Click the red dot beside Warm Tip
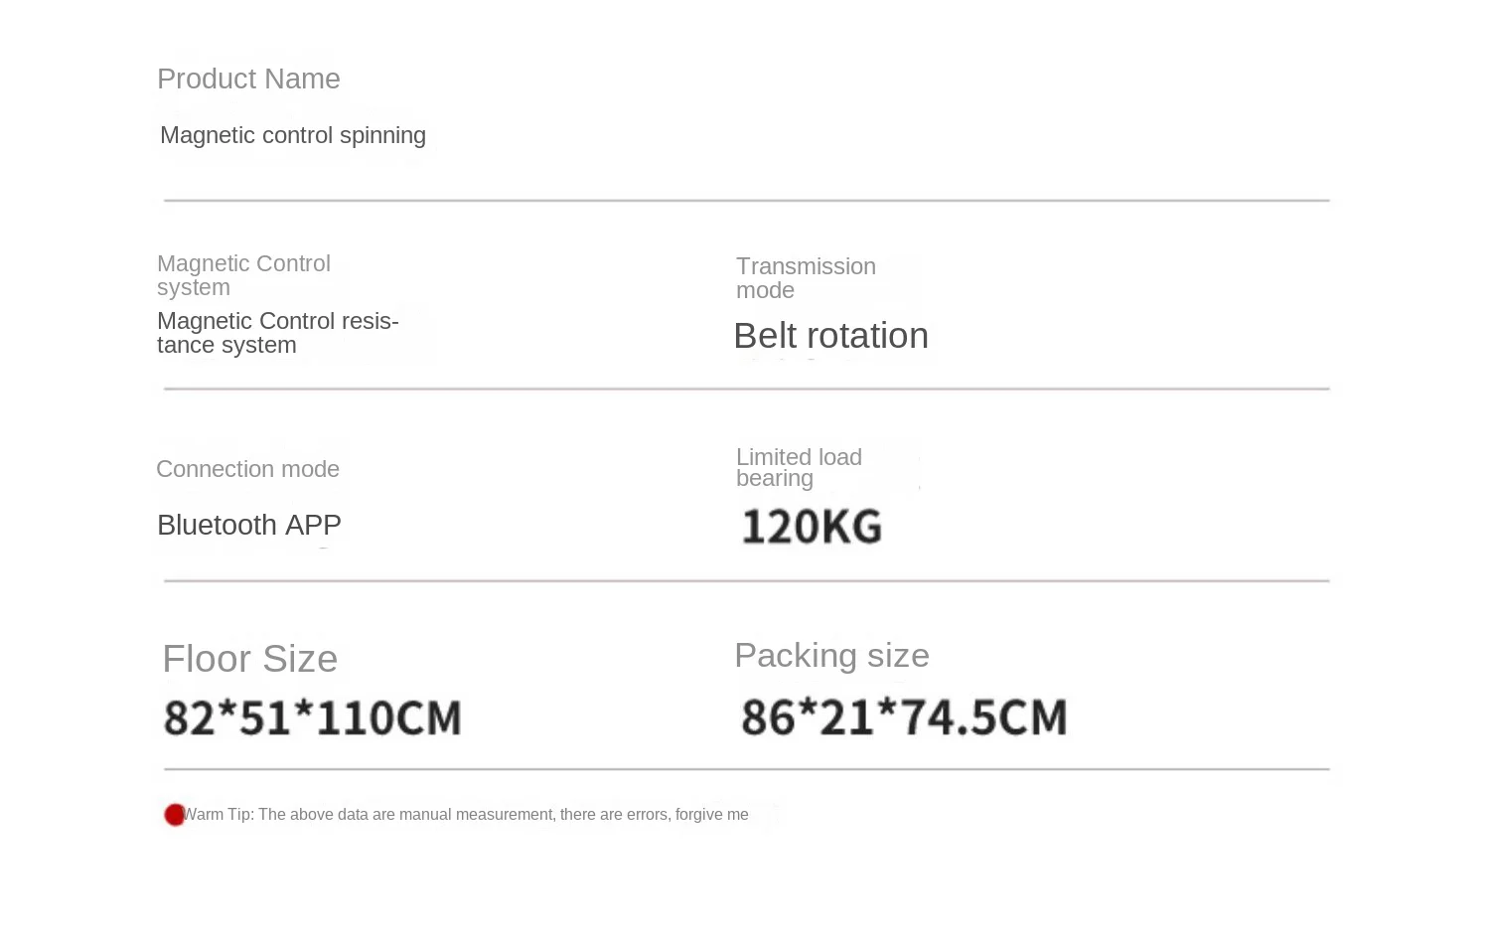1490x947 pixels. coord(175,815)
